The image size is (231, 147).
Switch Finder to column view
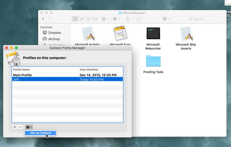(x=89, y=19)
